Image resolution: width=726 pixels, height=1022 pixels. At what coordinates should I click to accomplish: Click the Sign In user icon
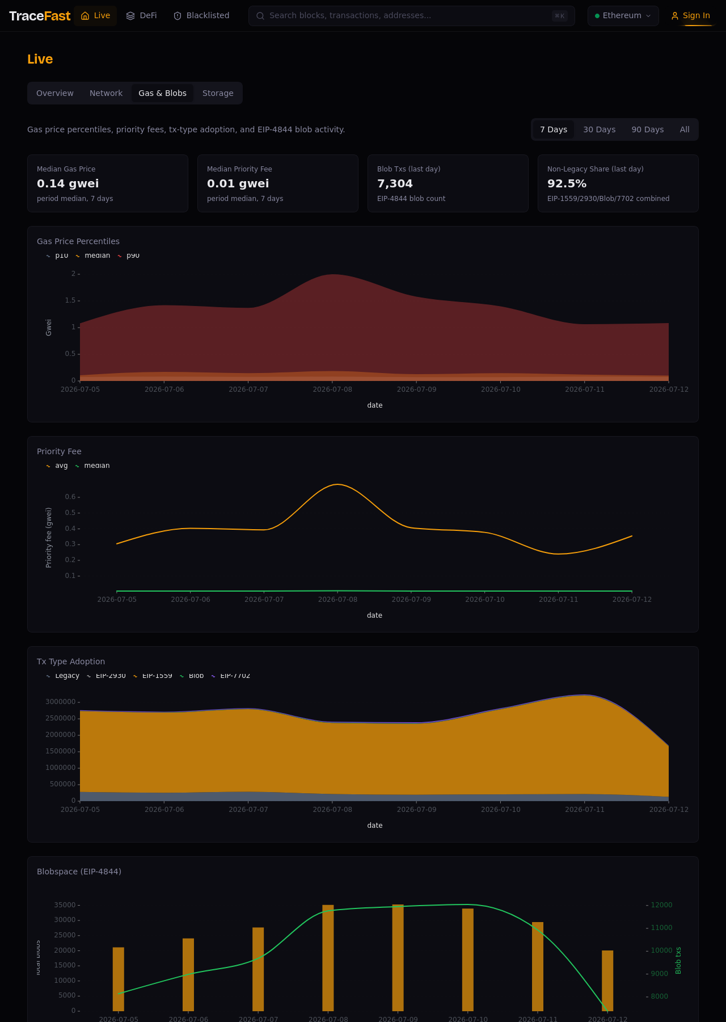click(x=675, y=16)
